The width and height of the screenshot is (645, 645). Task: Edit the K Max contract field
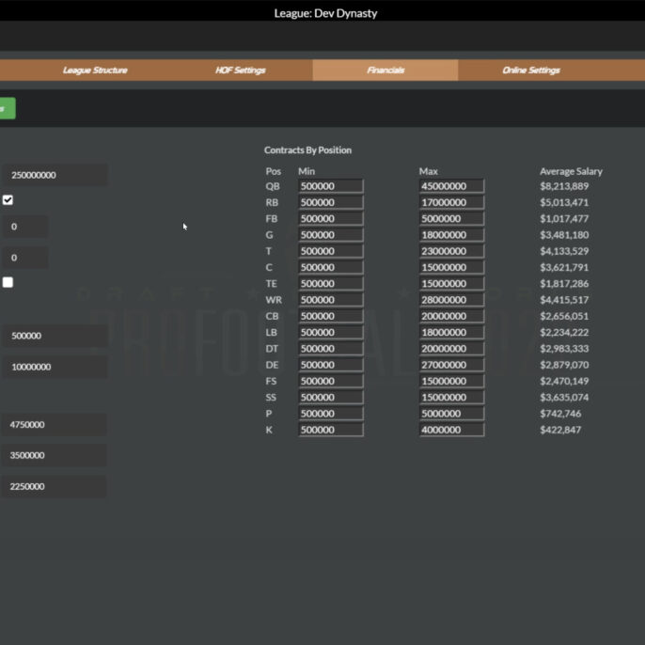point(451,430)
